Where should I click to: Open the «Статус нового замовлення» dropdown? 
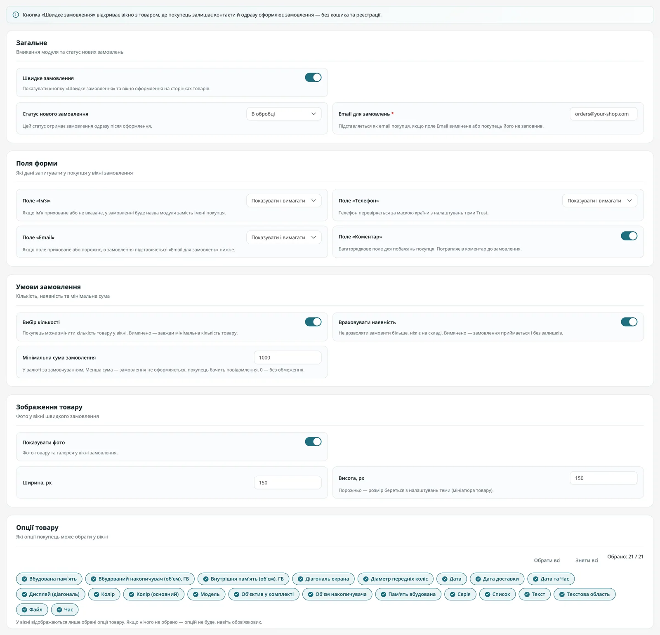(x=284, y=114)
